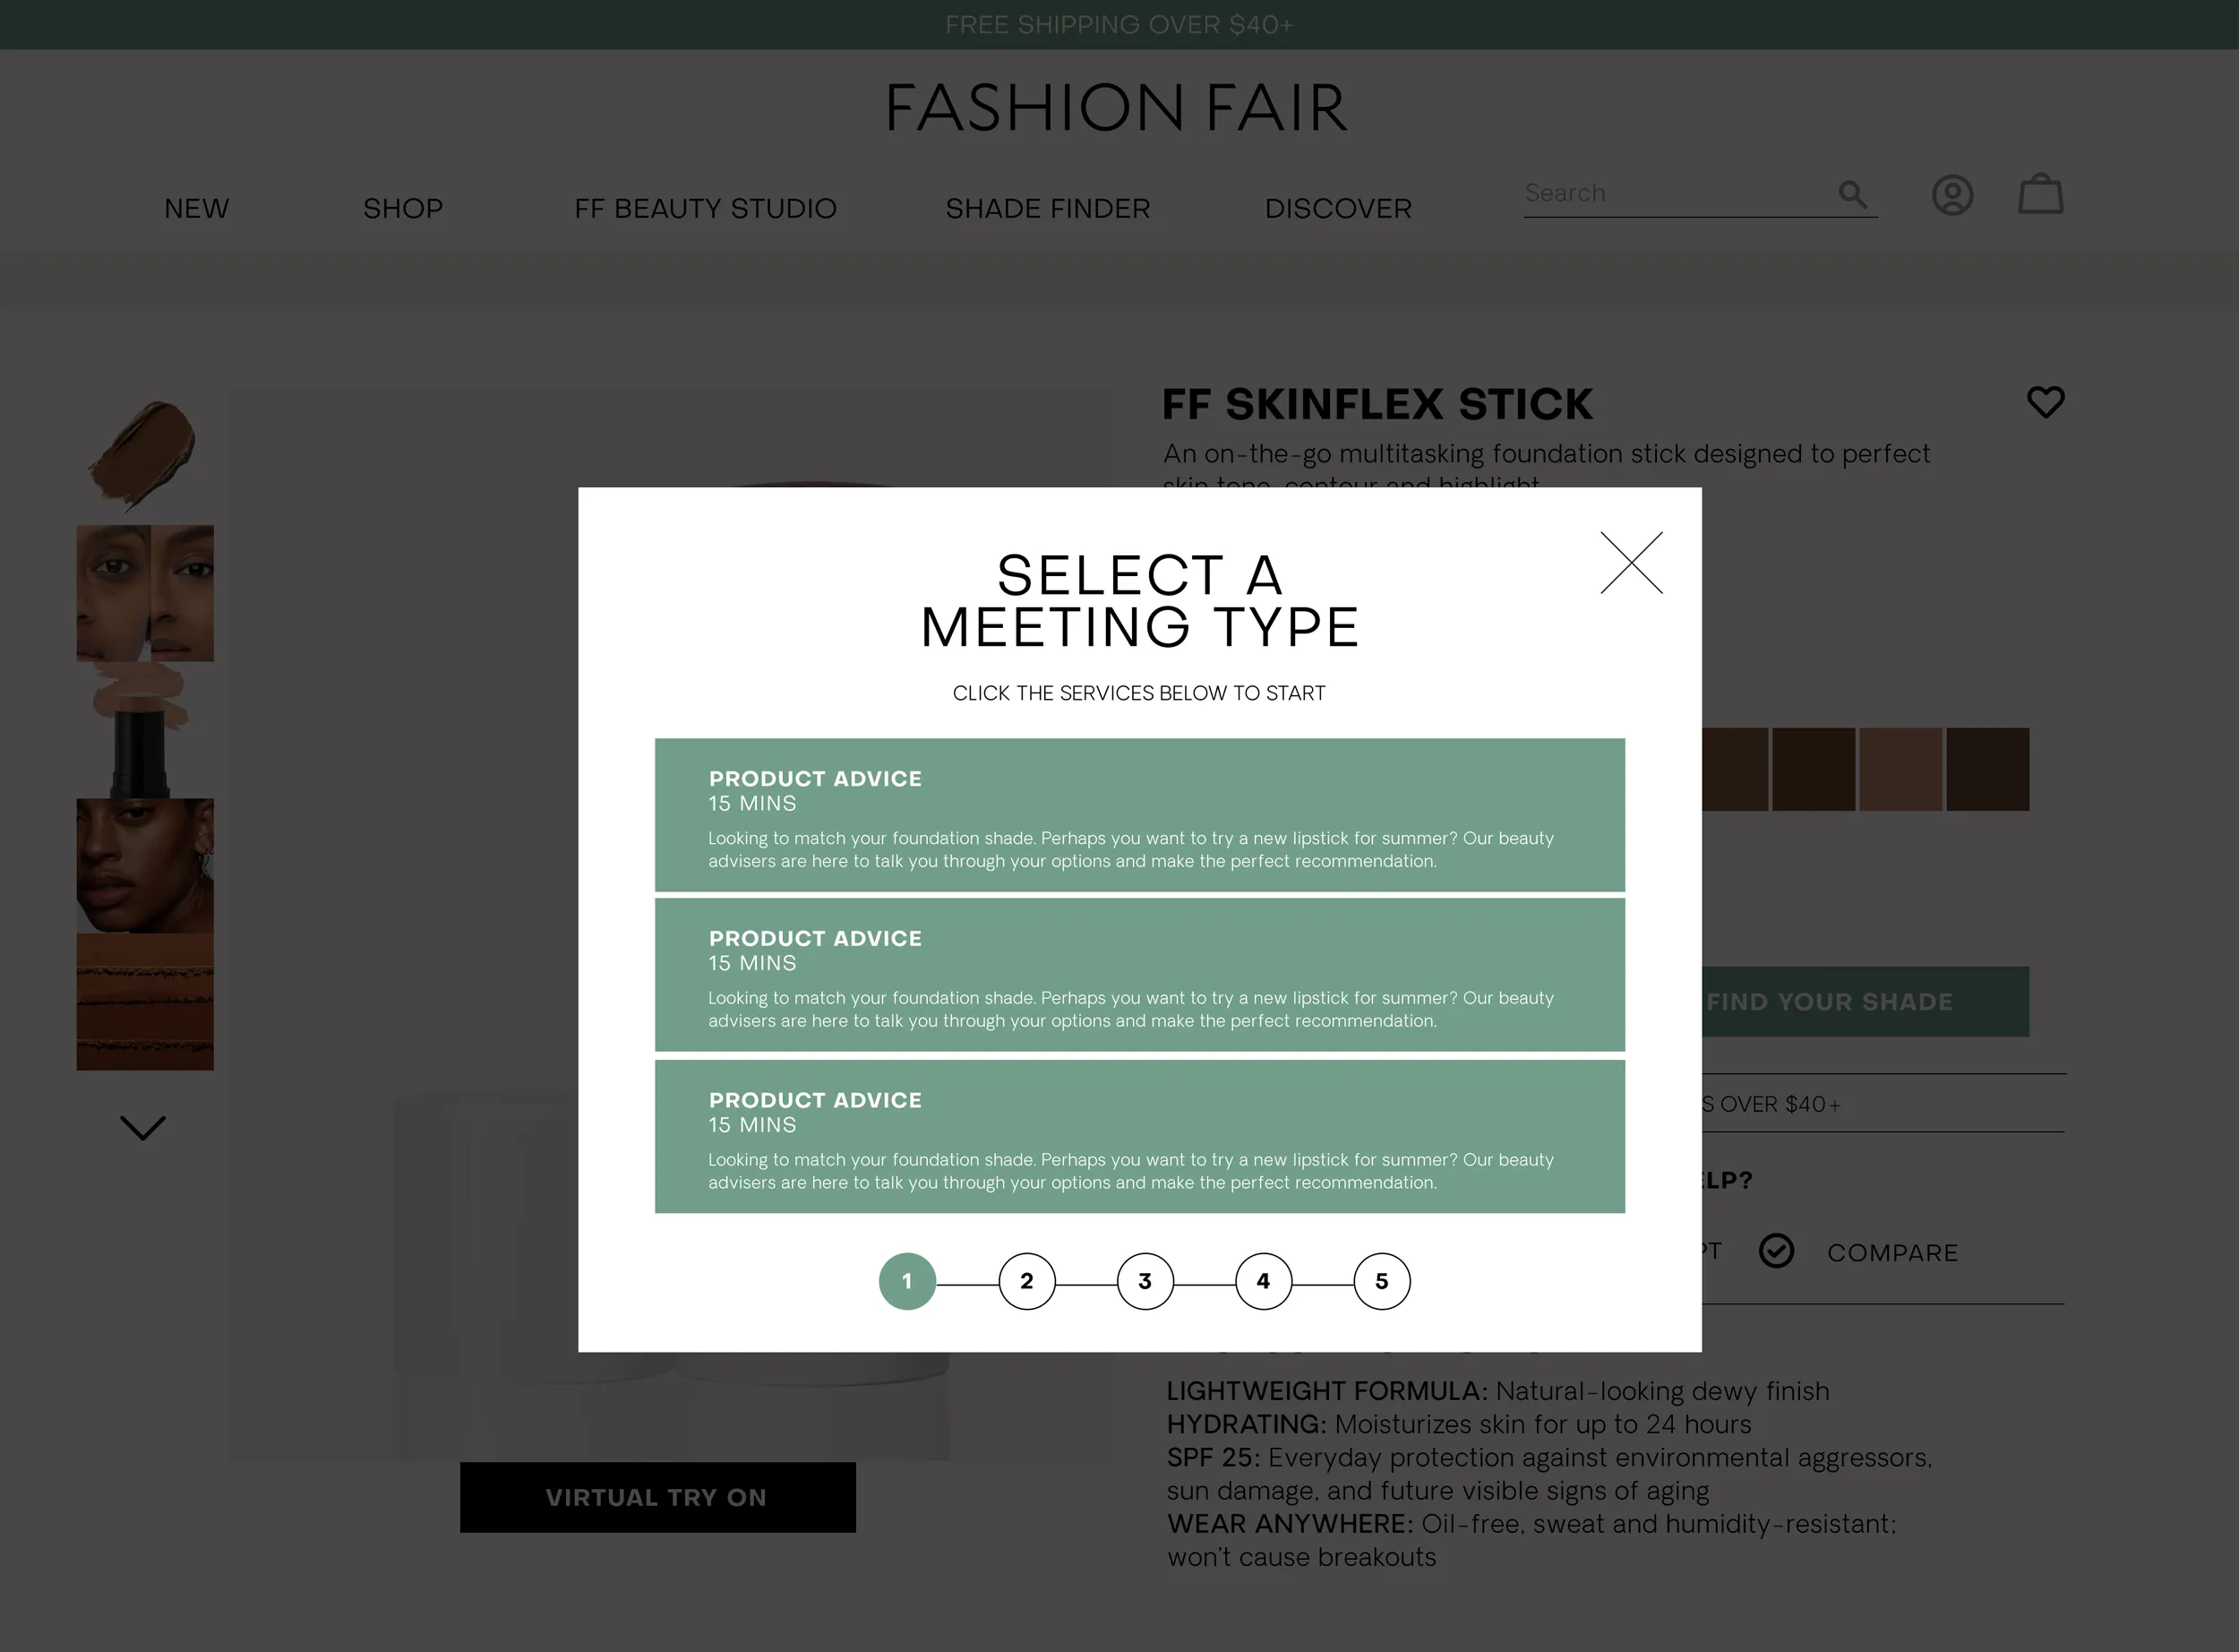Pick the lighter brown shade swatch
Viewport: 2239px width, 1652px height.
click(x=1900, y=769)
